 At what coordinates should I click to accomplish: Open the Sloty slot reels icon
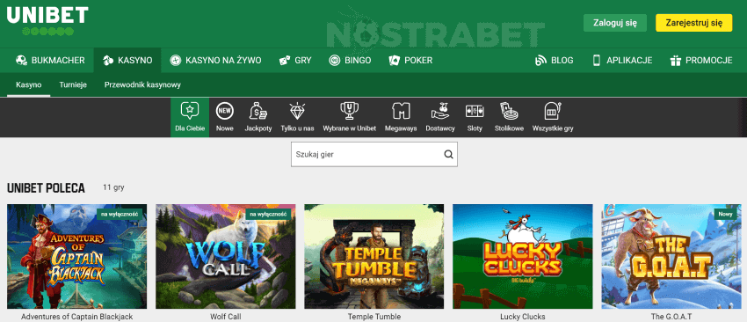coord(475,111)
